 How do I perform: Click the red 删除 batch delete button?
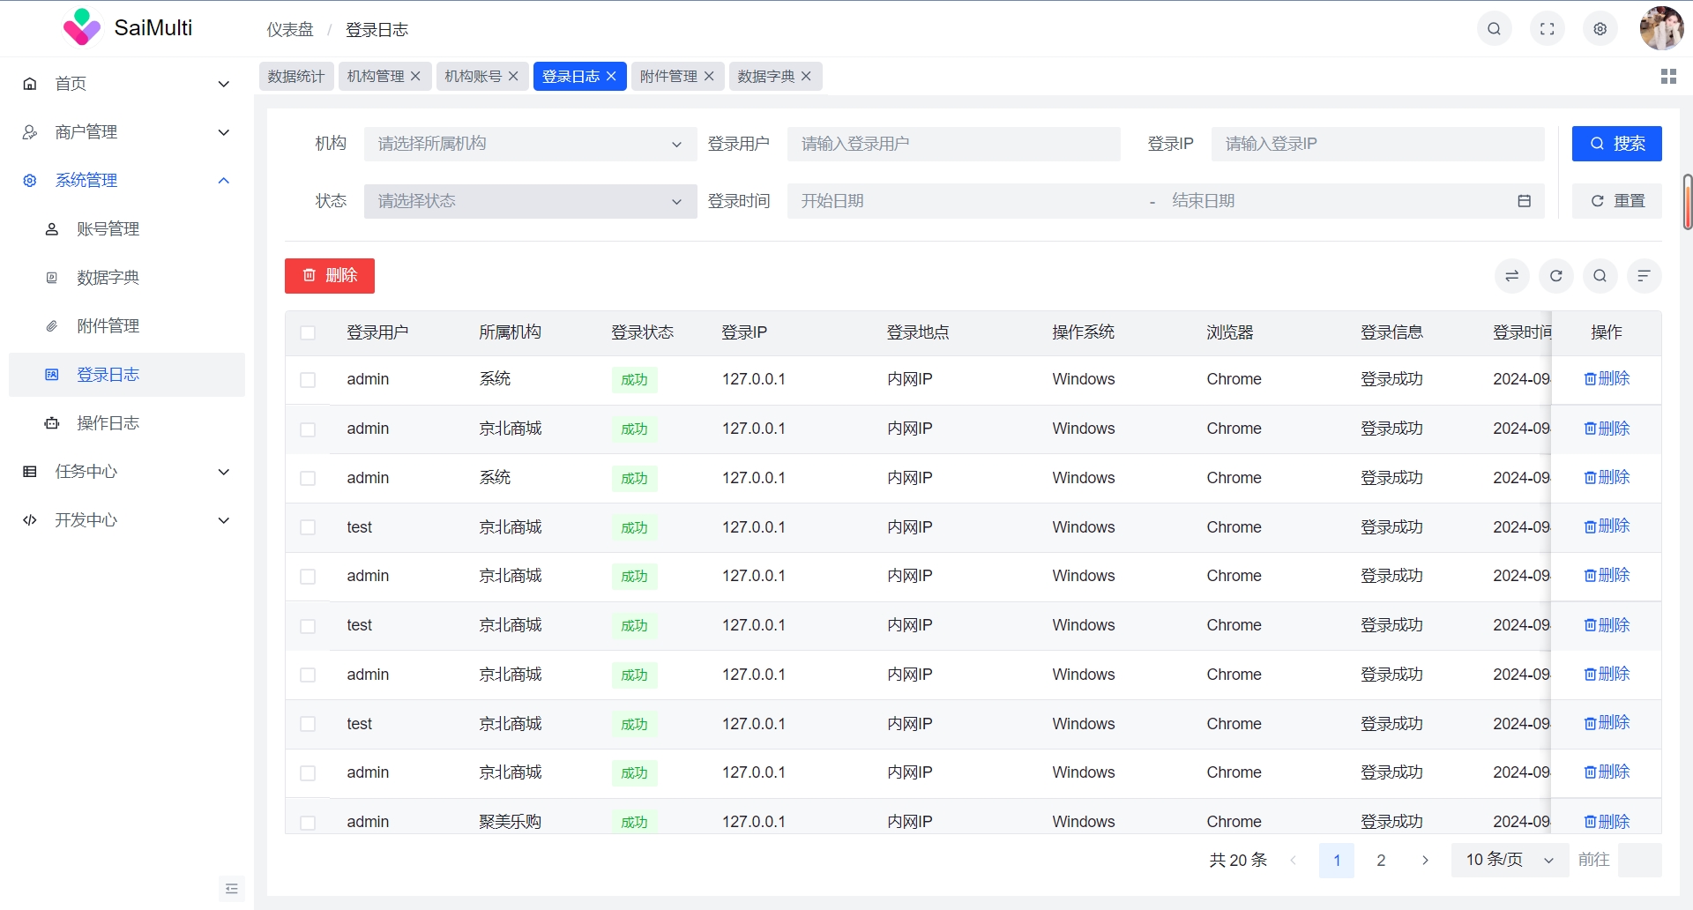[x=330, y=276]
